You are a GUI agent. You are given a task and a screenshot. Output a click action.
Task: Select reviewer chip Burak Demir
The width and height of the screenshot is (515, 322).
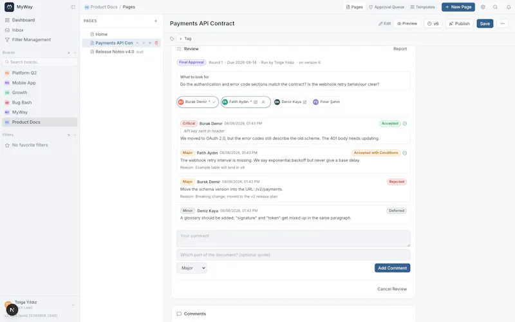click(x=198, y=102)
